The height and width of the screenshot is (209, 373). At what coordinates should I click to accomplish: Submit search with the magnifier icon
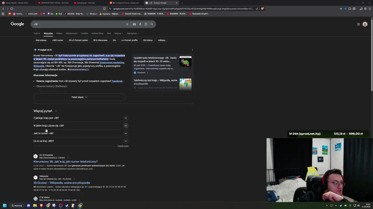tap(152, 24)
